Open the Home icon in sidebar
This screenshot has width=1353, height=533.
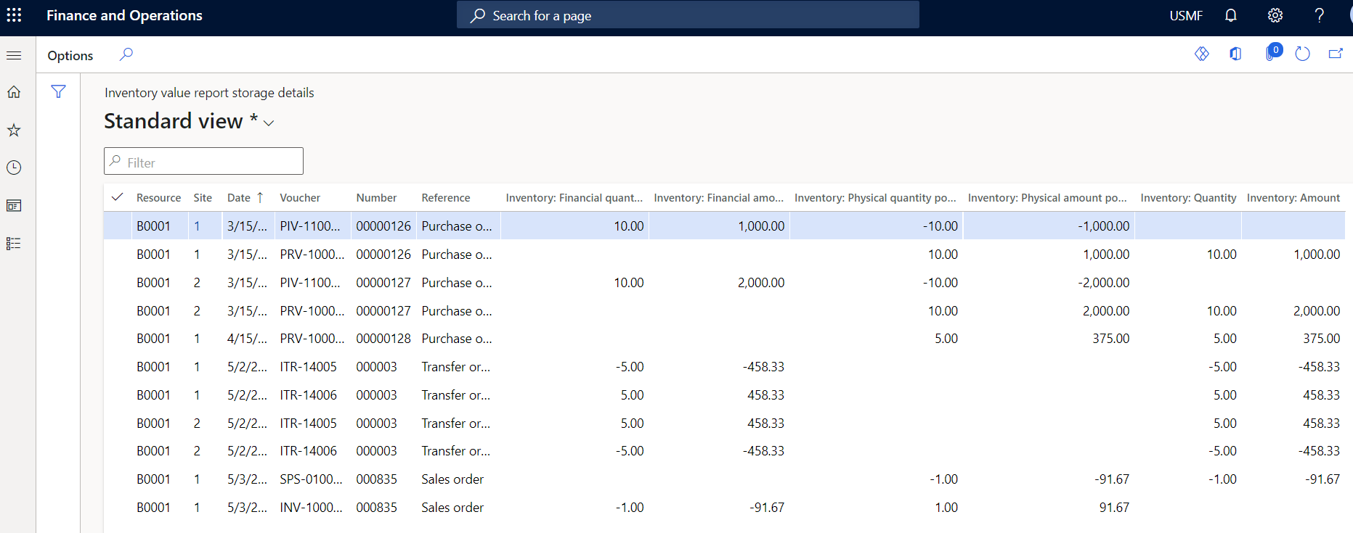(x=14, y=92)
